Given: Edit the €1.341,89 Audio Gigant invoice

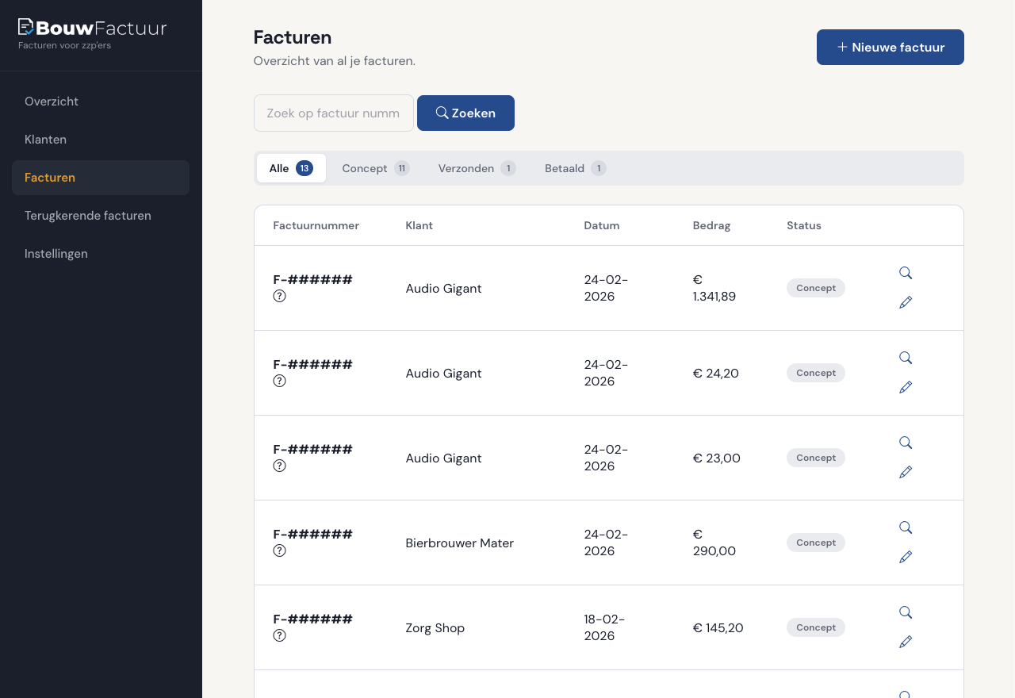Looking at the screenshot, I should coord(906,302).
